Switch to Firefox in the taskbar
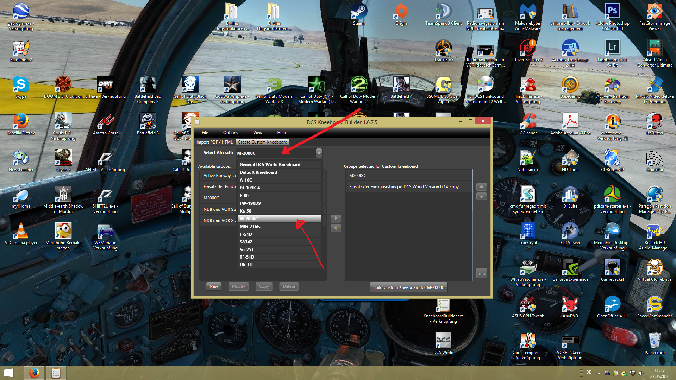This screenshot has height=380, width=676. (x=34, y=373)
